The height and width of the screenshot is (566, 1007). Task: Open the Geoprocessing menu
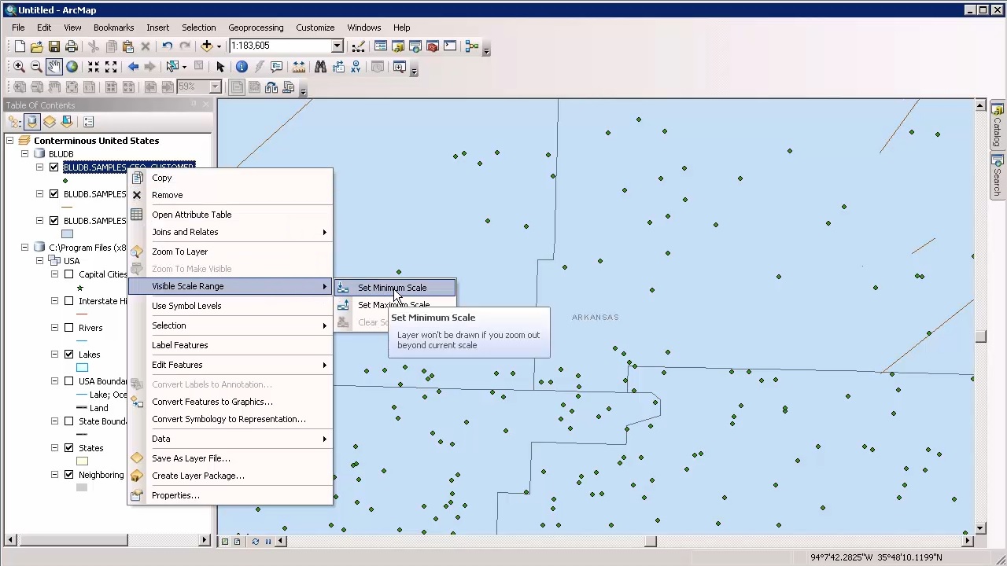point(256,28)
